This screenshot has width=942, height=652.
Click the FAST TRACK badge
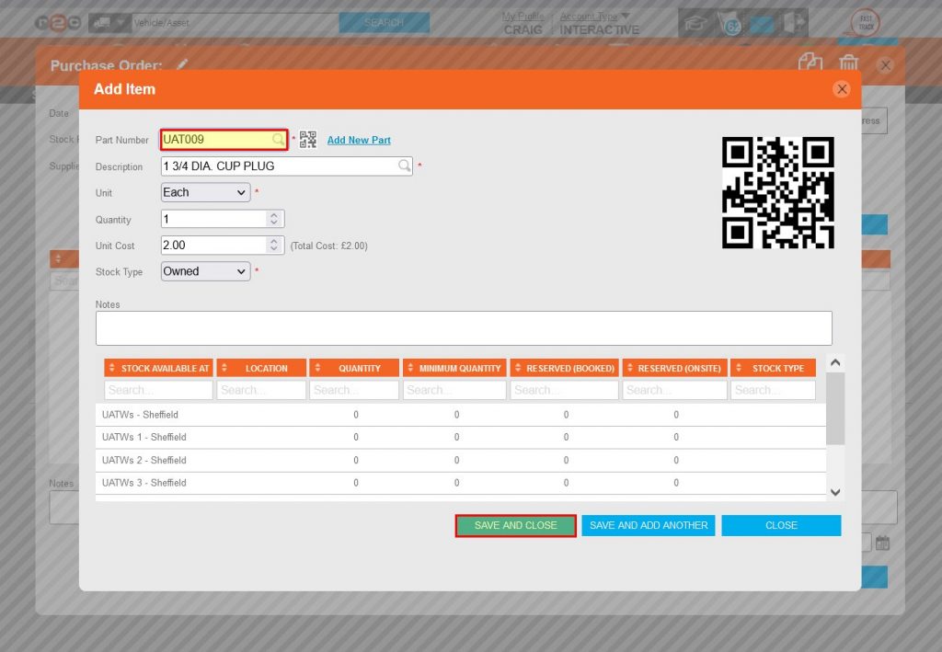click(866, 21)
